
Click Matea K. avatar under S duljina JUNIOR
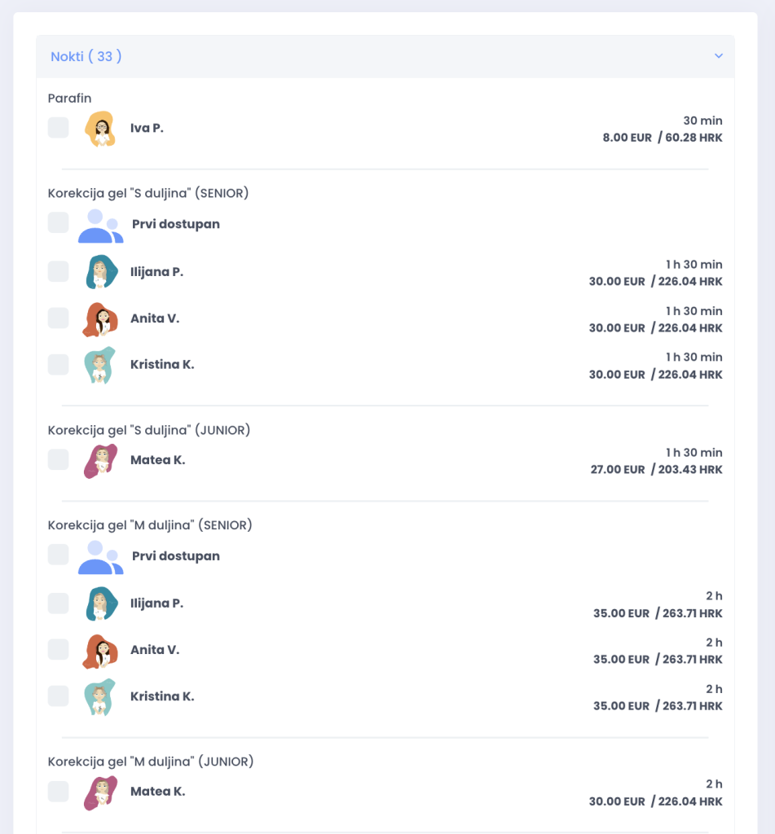point(100,461)
